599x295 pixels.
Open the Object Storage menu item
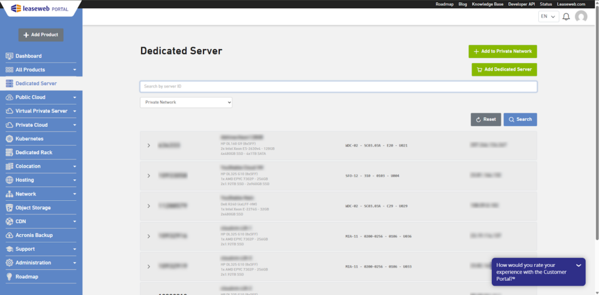click(33, 208)
